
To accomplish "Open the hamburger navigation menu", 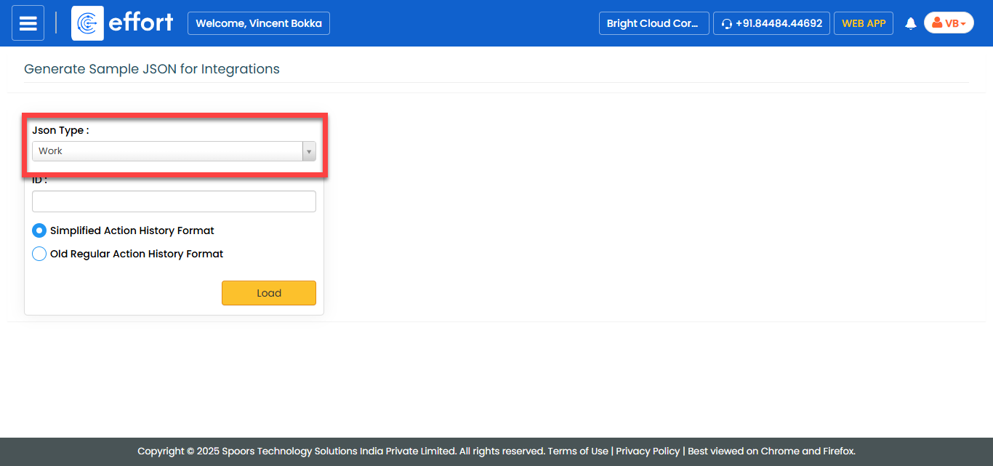I will pyautogui.click(x=28, y=23).
